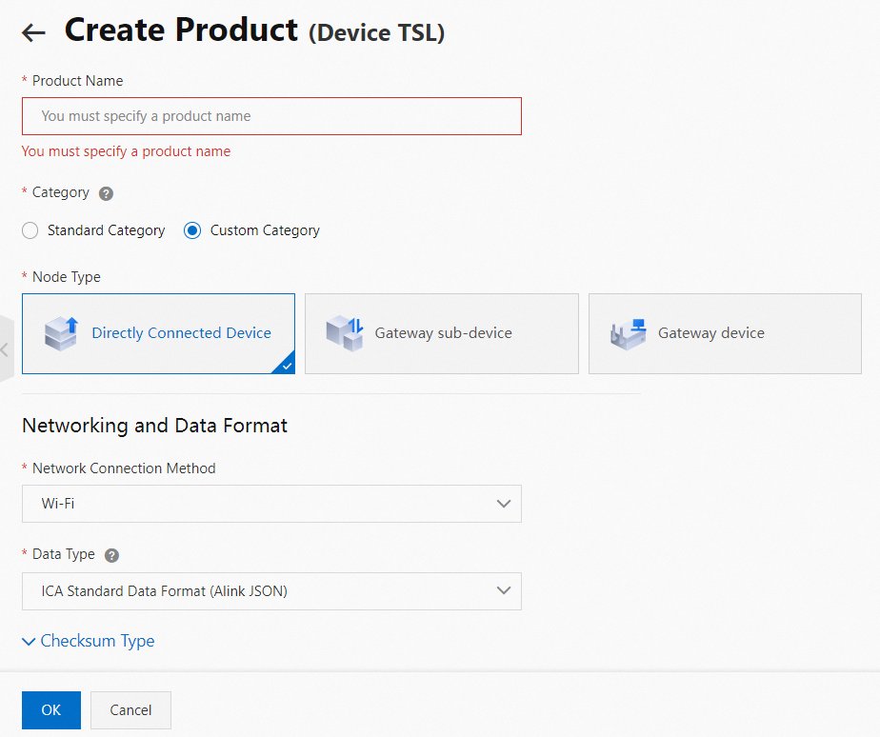This screenshot has width=880, height=737.
Task: Click the Data Type help icon
Action: click(111, 555)
